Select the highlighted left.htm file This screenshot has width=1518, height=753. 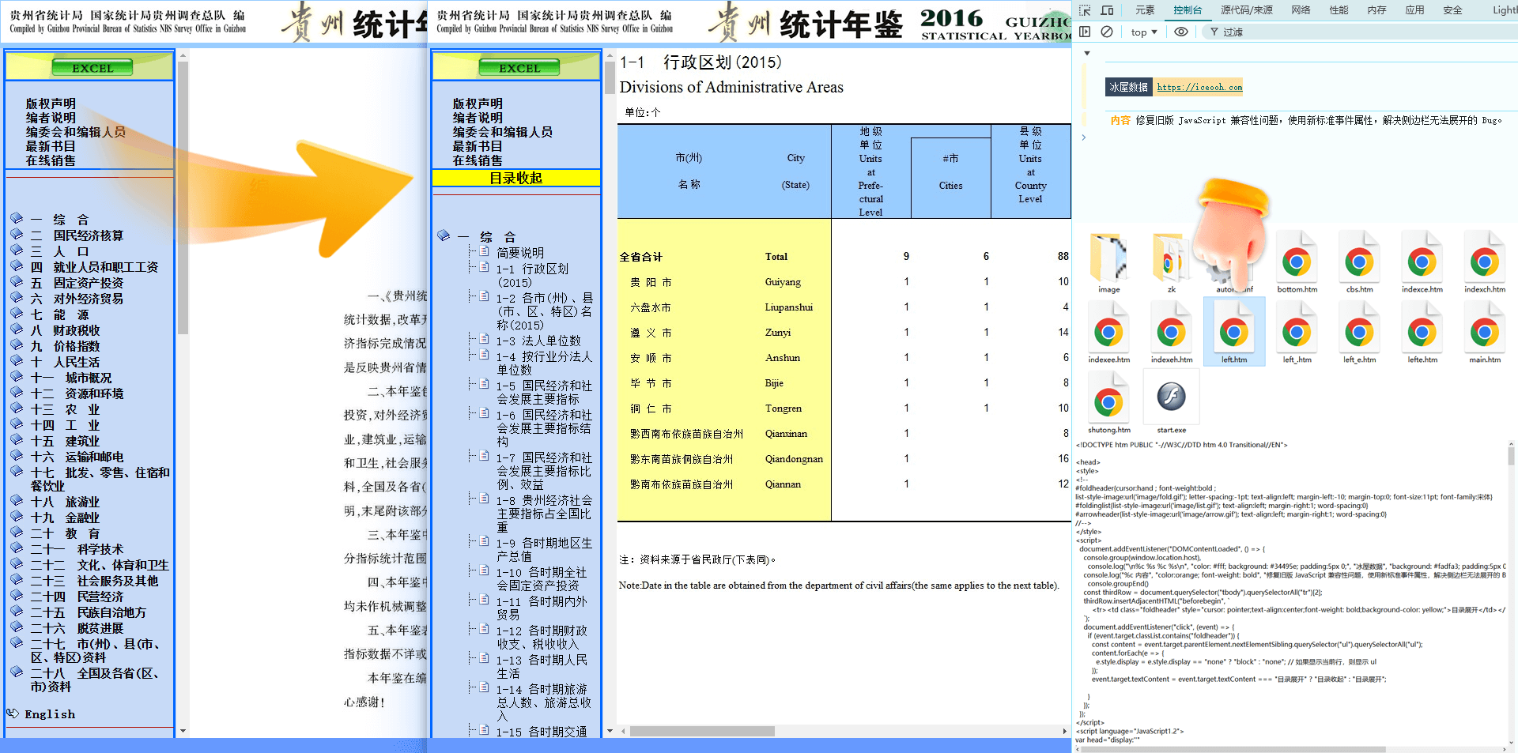[x=1233, y=332]
